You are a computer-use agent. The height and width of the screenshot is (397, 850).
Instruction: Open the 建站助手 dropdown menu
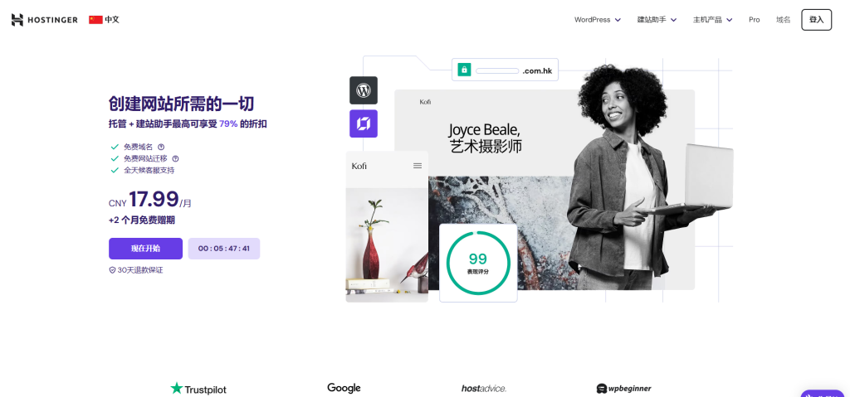click(657, 20)
